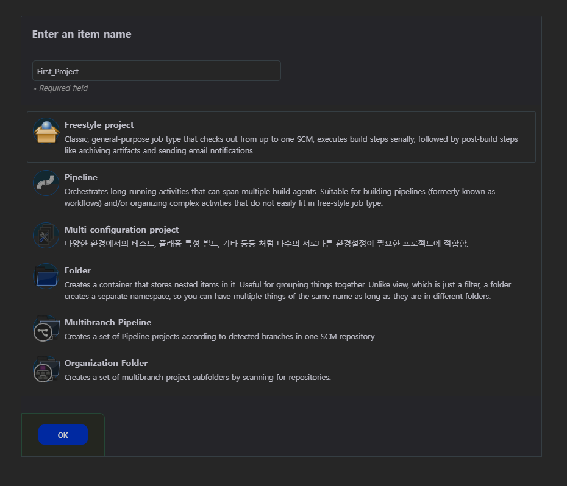Click the Korean description under Multi-configuration project
Viewport: 567px width, 486px height.
266,244
